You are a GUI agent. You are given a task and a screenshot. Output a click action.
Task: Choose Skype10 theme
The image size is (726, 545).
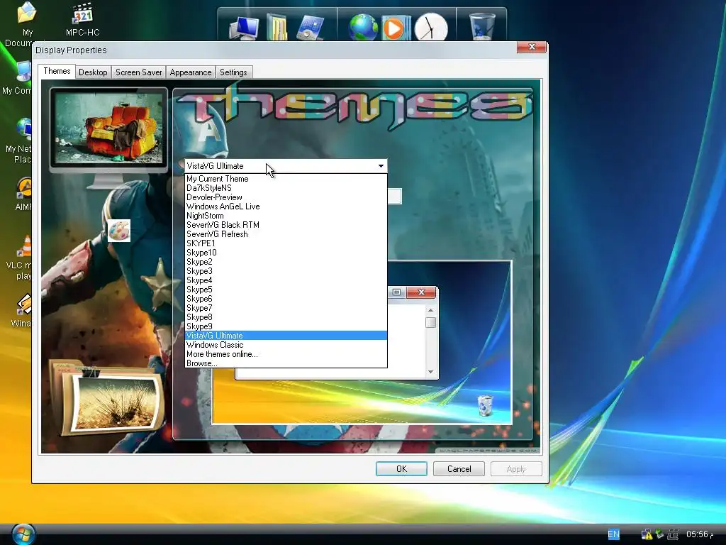pos(286,253)
